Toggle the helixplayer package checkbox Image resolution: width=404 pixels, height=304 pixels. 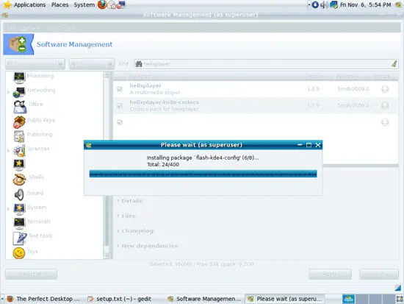click(120, 89)
